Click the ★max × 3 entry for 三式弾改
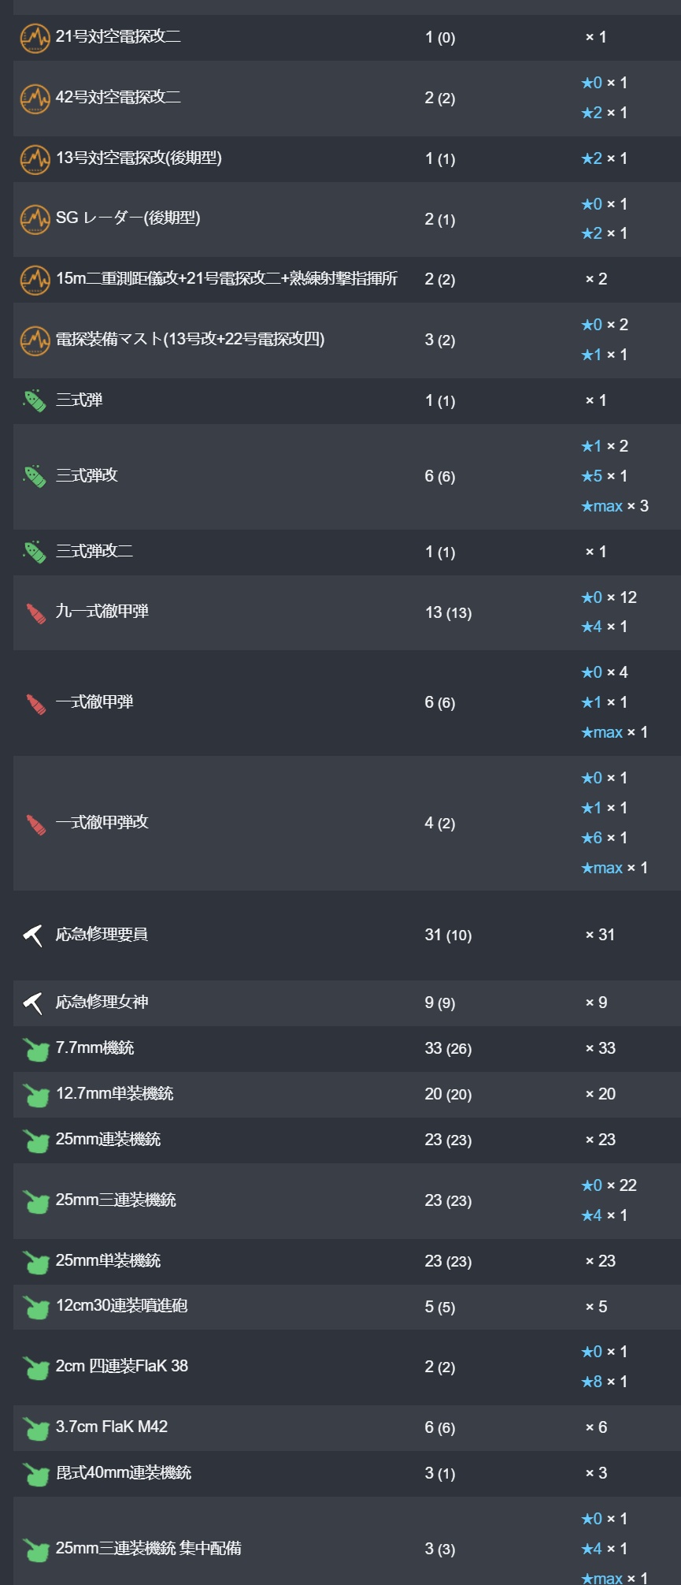Viewport: 681px width, 1585px height. 614,506
